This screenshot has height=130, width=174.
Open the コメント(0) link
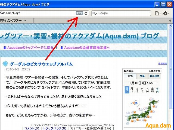click(32, 128)
